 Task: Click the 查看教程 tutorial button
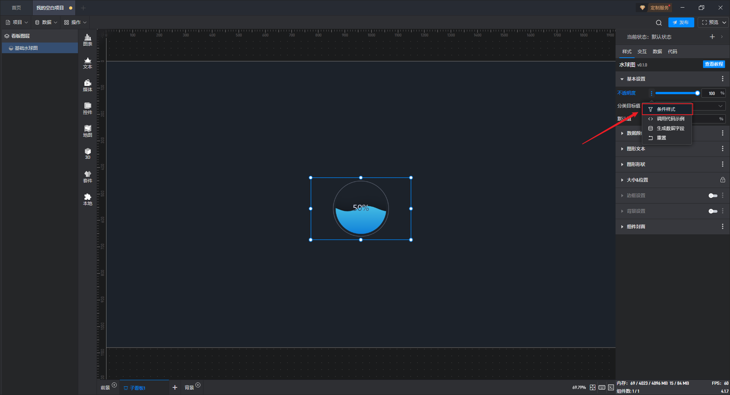pos(714,64)
